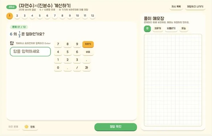Go to problem 12 in the number row
Image resolution: width=212 pixels, height=136 pixels.
pyautogui.click(x=93, y=16)
